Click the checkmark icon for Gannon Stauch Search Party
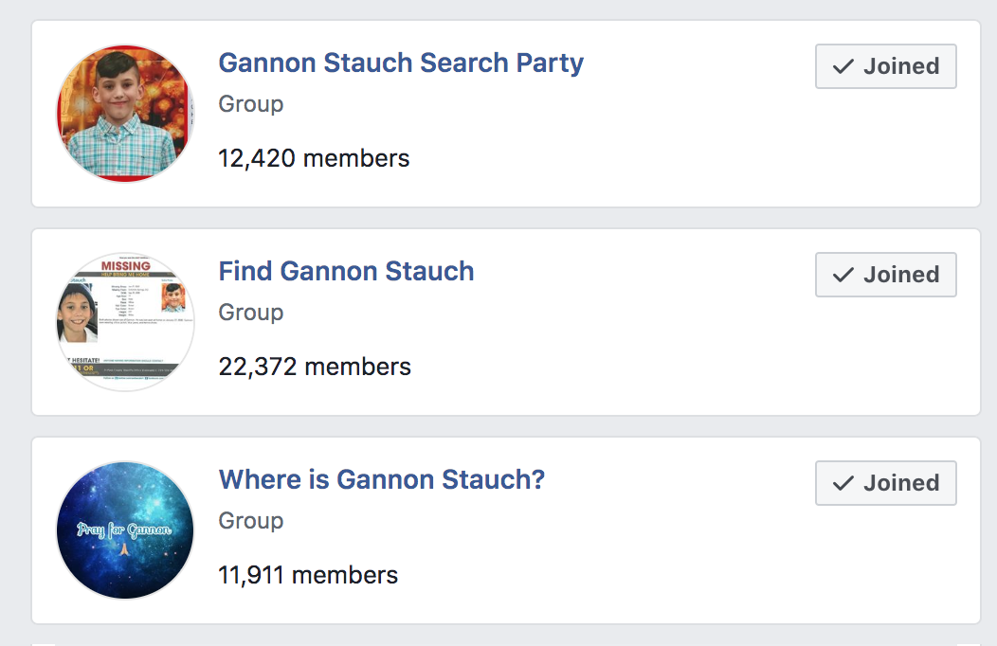 [843, 66]
